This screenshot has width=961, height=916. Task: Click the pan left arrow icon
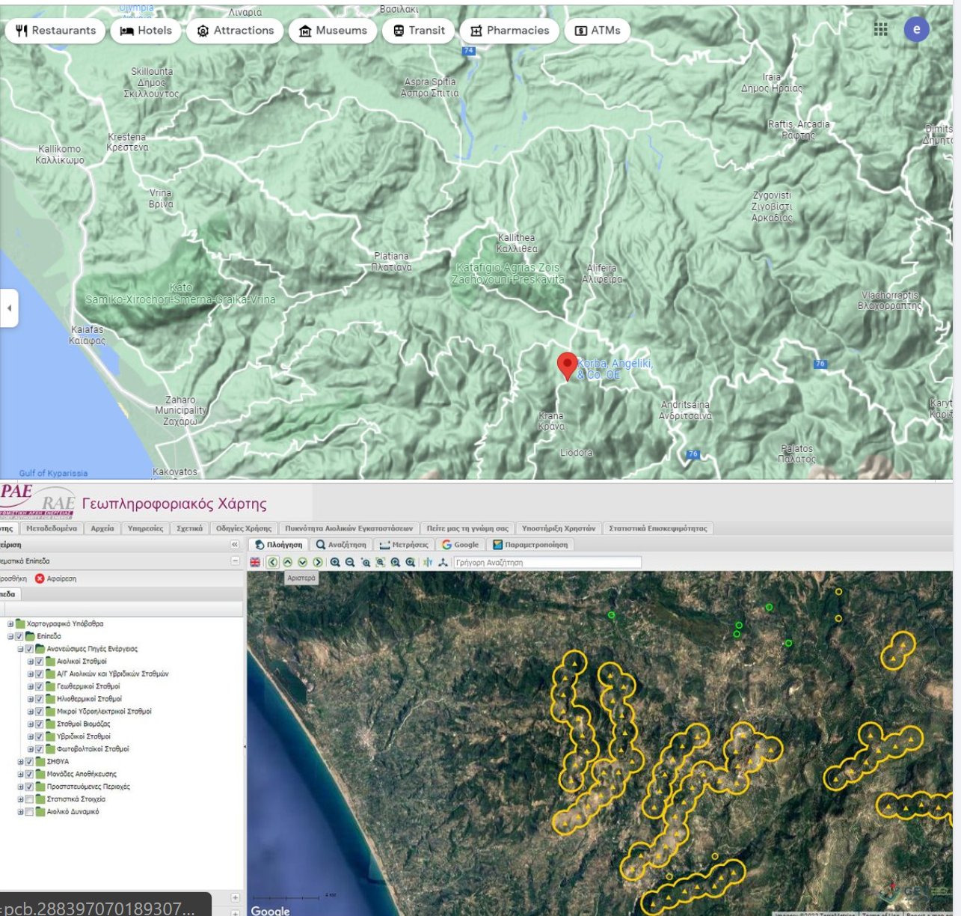pyautogui.click(x=273, y=562)
